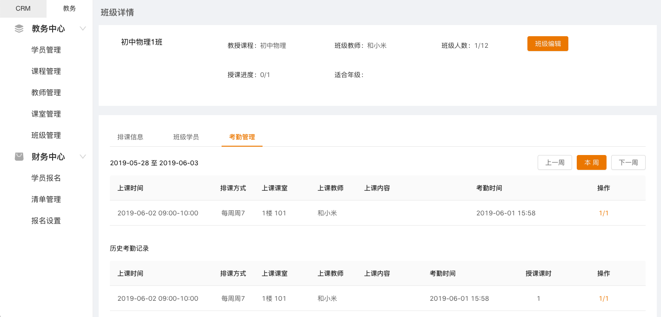Select 班级管理 in the sidebar
The image size is (661, 317).
[x=46, y=136]
